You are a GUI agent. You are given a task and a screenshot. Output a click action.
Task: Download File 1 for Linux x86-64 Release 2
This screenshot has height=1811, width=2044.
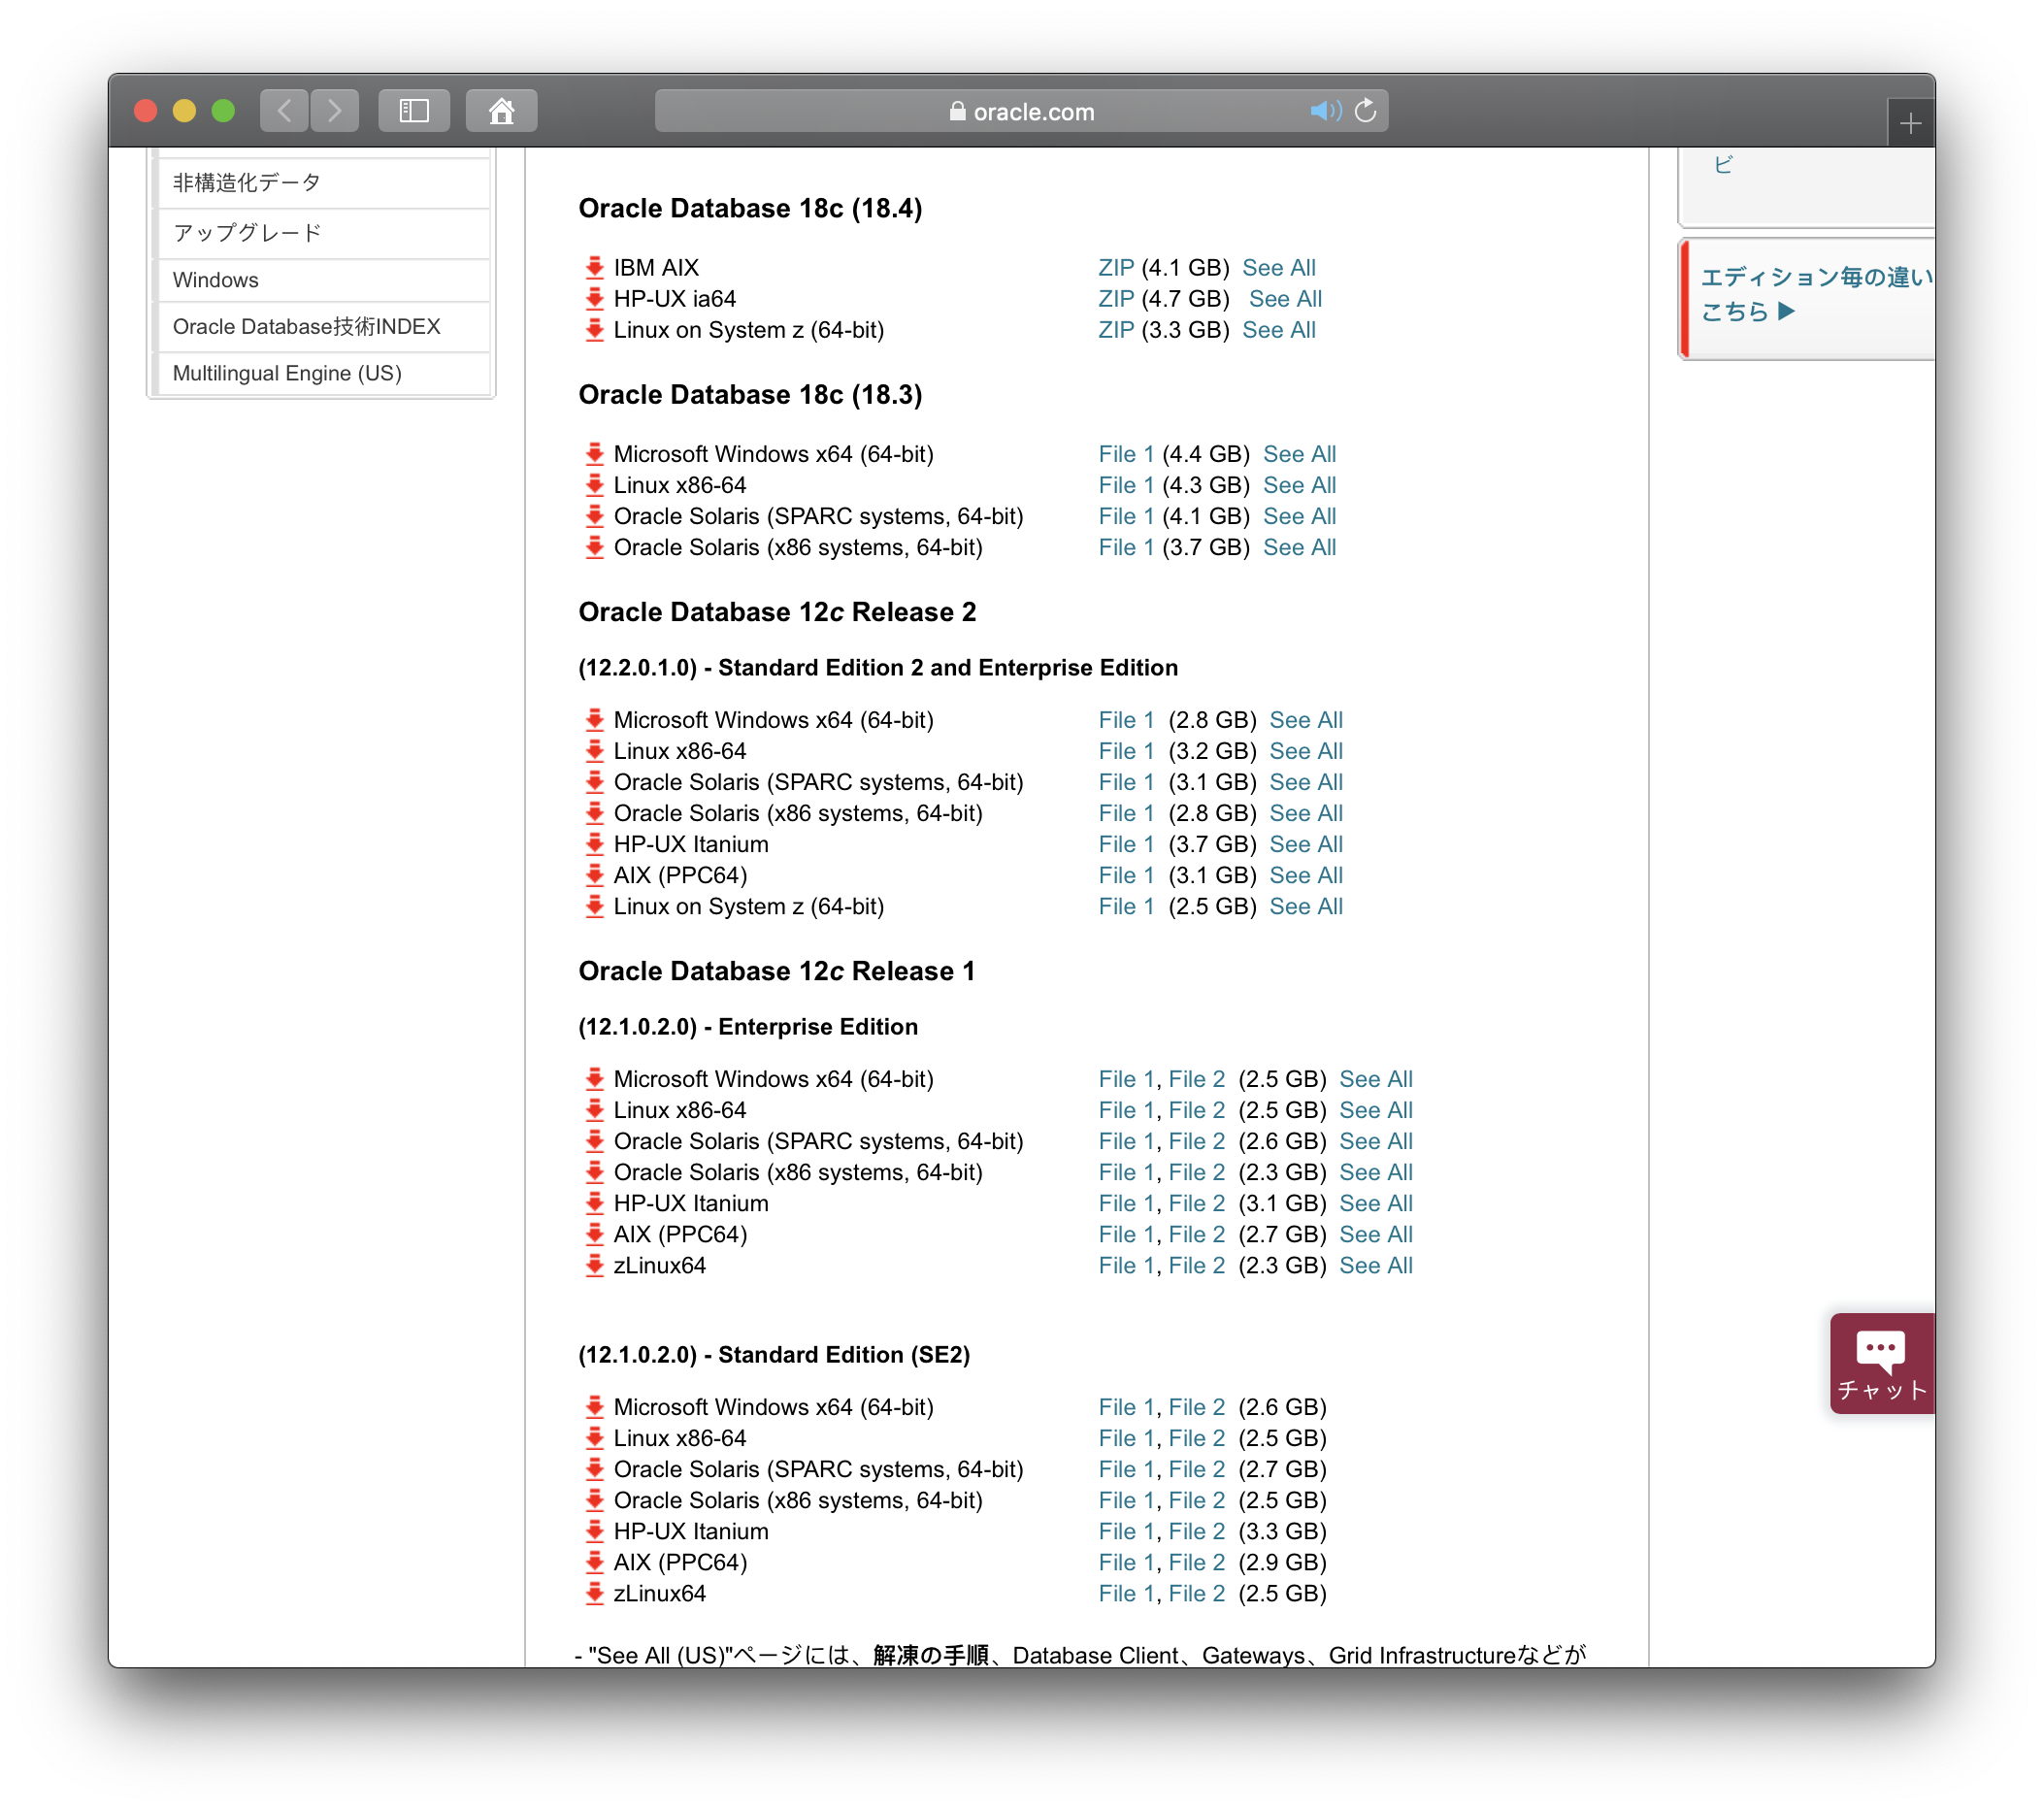pyautogui.click(x=1125, y=751)
